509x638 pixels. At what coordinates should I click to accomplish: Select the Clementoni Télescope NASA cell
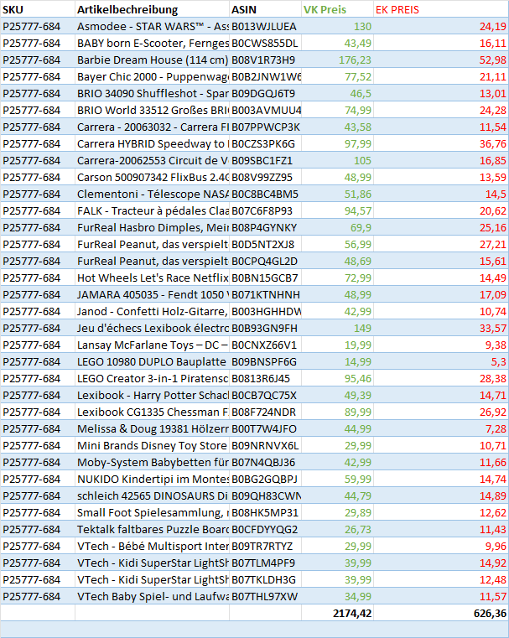pos(151,194)
